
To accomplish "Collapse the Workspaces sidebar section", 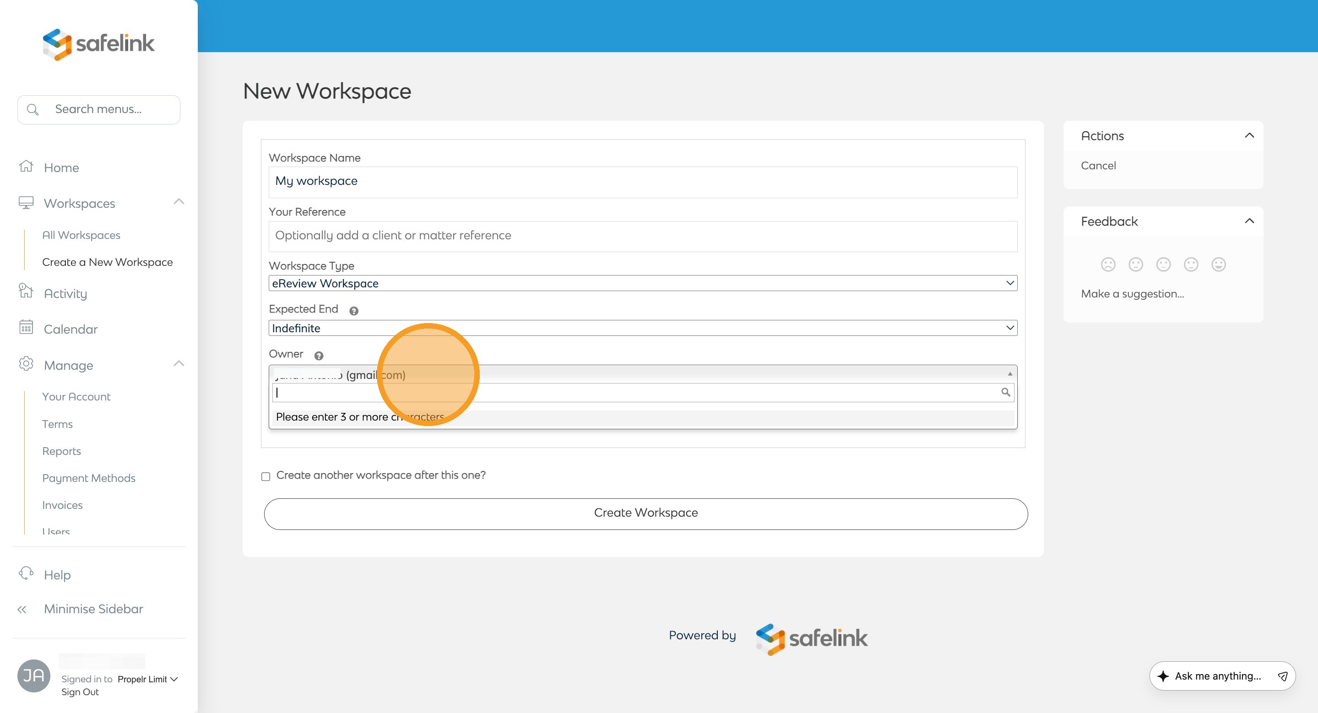I will (179, 202).
